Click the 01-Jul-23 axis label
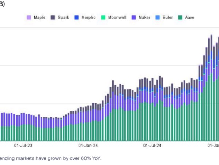This screenshot has width=219, height=165. 23,146
